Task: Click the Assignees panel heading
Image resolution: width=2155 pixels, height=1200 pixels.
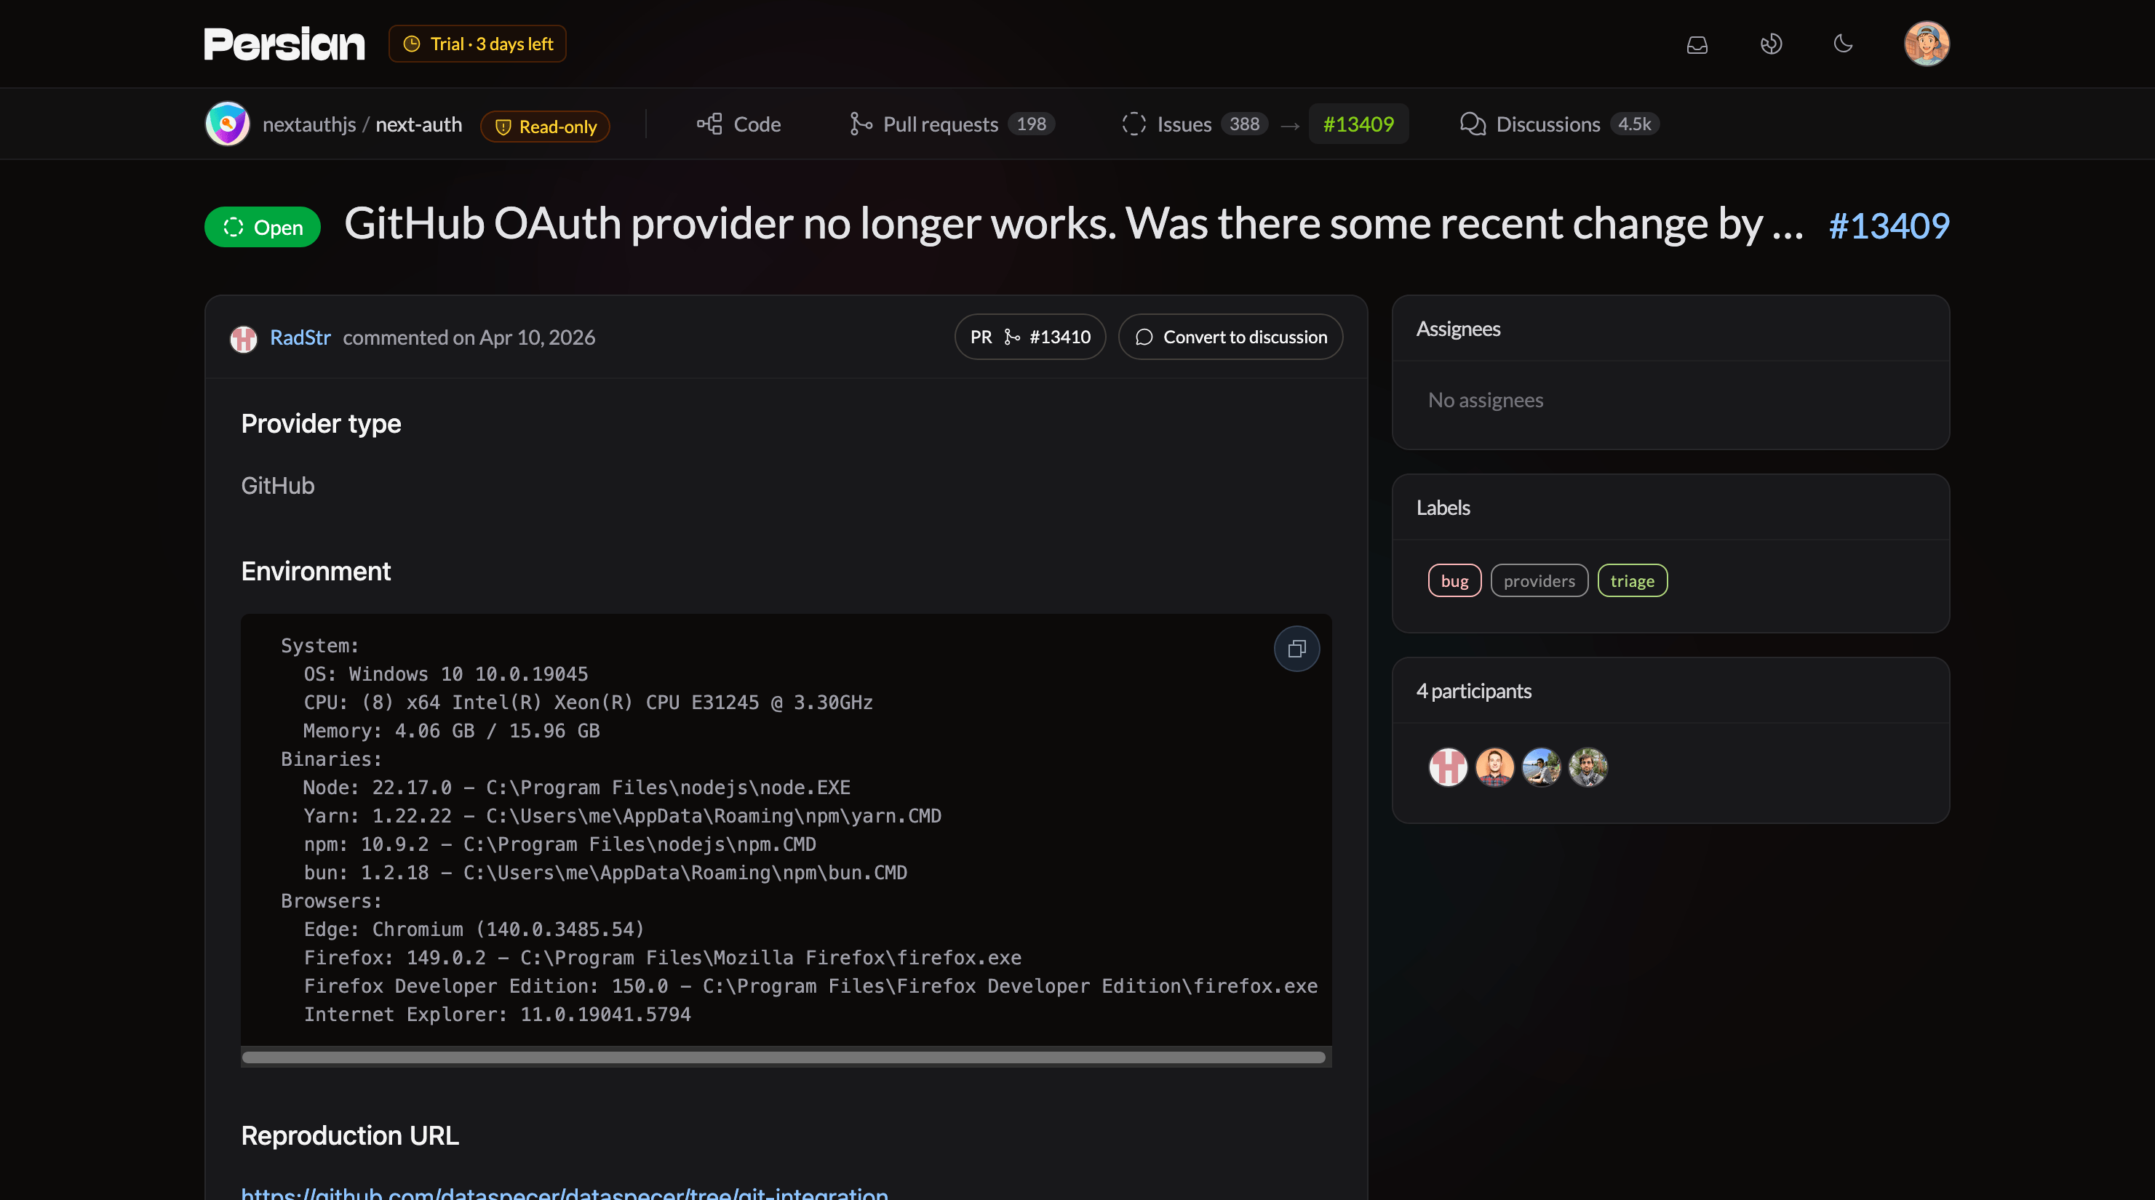Action: (x=1458, y=329)
